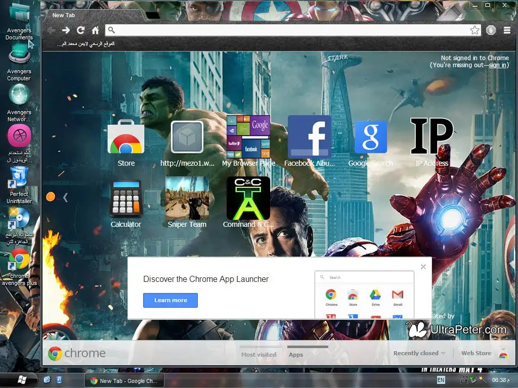Open the Avengers Computer desktop icon
The height and width of the screenshot is (388, 518).
click(19, 63)
